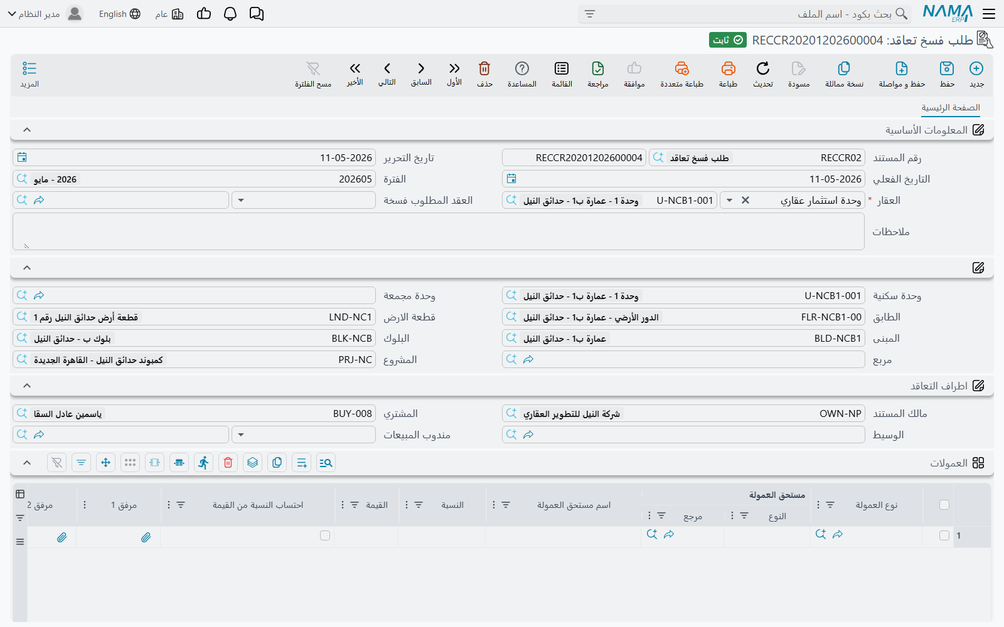Go to الأول (First) record
The height and width of the screenshot is (627, 1004).
tap(454, 68)
